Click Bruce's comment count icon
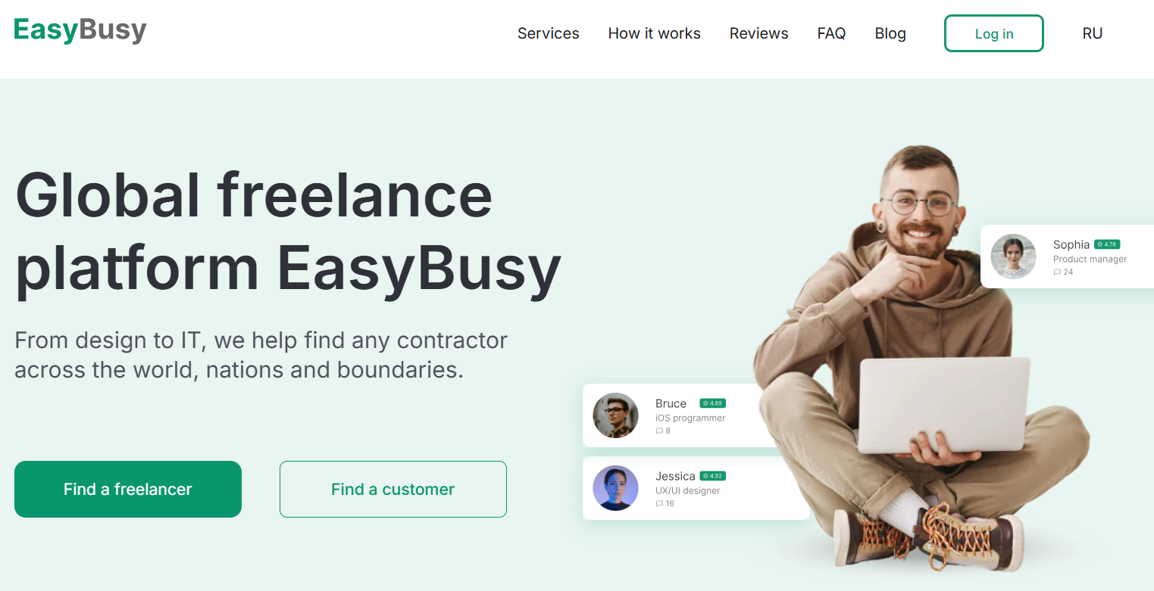Viewport: 1154px width, 591px height. click(659, 431)
